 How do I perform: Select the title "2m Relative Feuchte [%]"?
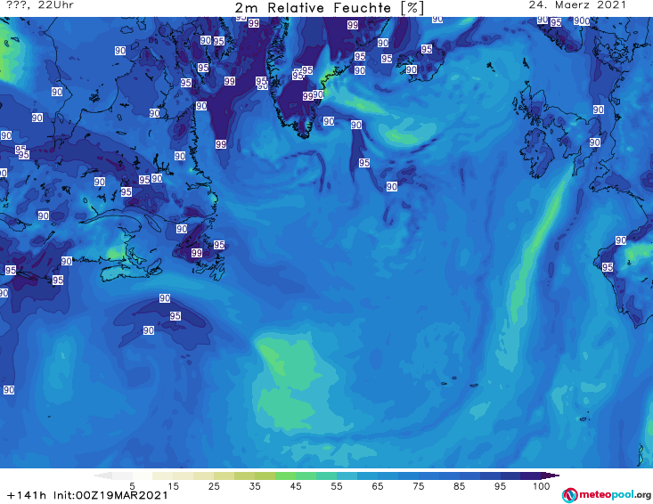[x=330, y=8]
